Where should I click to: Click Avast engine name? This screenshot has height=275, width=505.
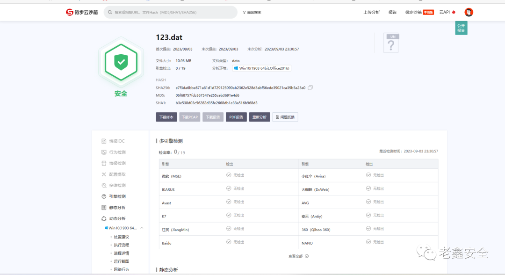(x=166, y=203)
